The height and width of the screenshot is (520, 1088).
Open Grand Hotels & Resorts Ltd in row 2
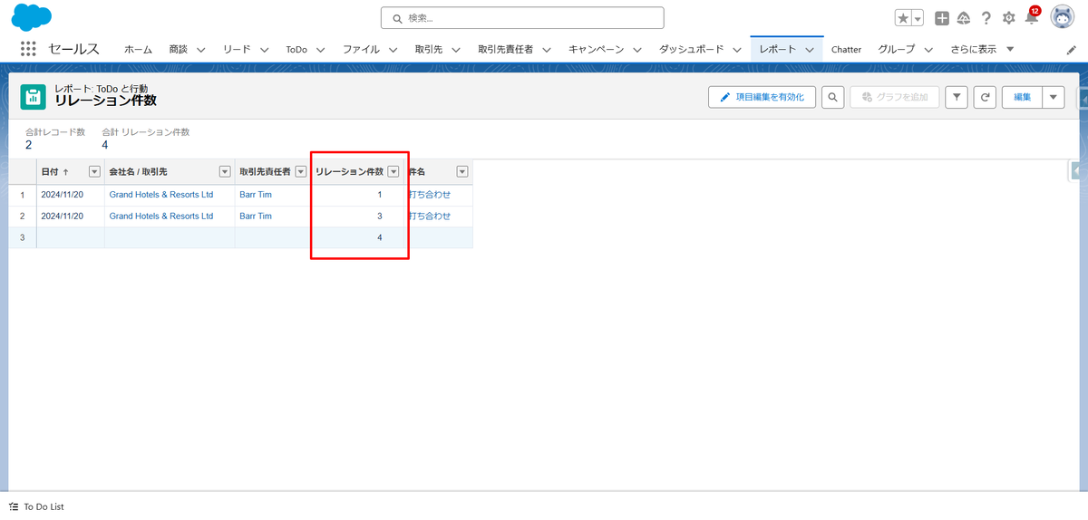click(161, 216)
